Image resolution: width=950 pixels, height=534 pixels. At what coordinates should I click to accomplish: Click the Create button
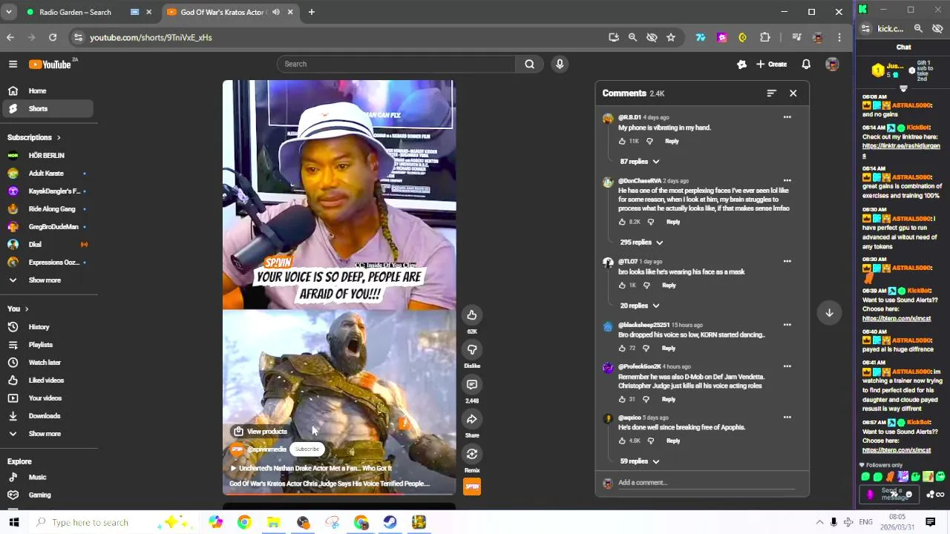(772, 65)
